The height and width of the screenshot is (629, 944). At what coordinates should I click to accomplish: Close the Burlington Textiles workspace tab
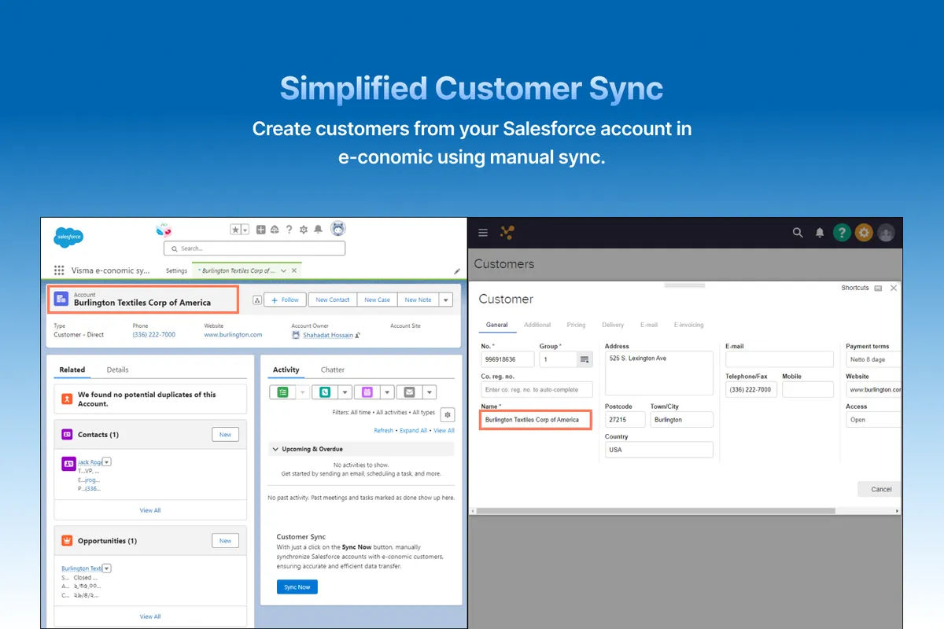coord(294,270)
